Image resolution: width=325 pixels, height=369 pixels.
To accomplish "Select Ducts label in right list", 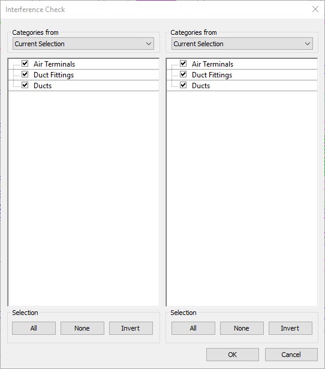I will pyautogui.click(x=201, y=86).
